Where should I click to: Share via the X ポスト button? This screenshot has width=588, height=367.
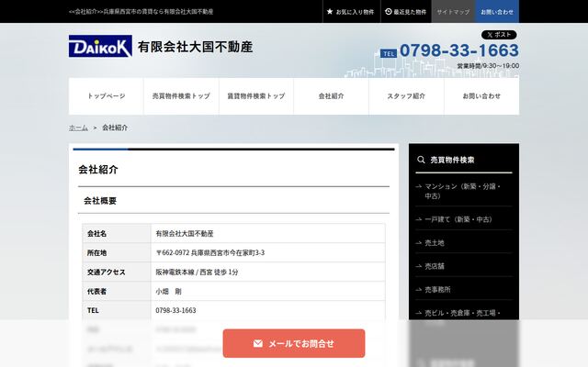pyautogui.click(x=499, y=35)
